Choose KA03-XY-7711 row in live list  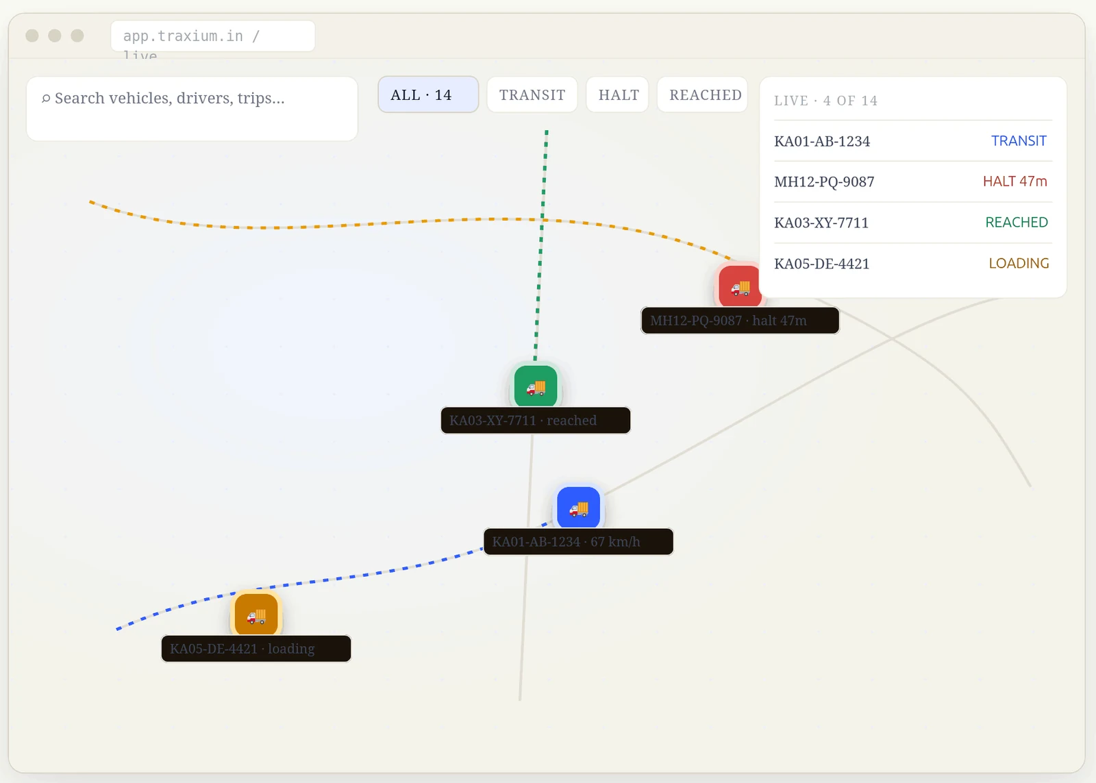coord(913,223)
